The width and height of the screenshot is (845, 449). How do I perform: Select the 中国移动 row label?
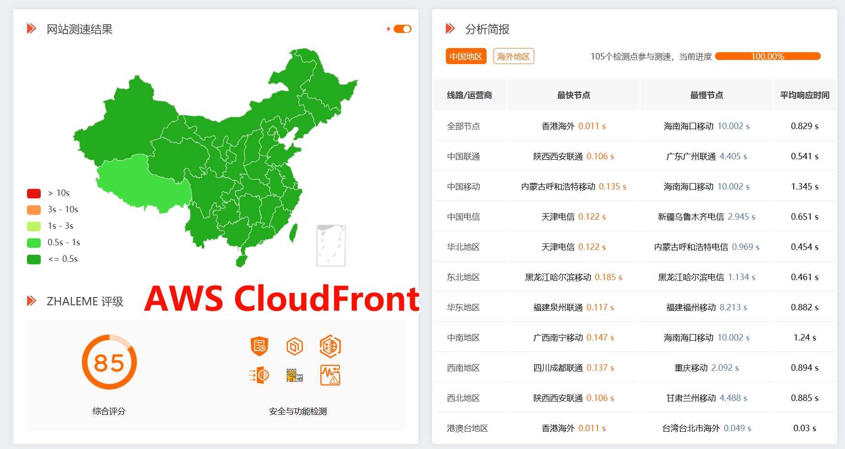(x=464, y=186)
